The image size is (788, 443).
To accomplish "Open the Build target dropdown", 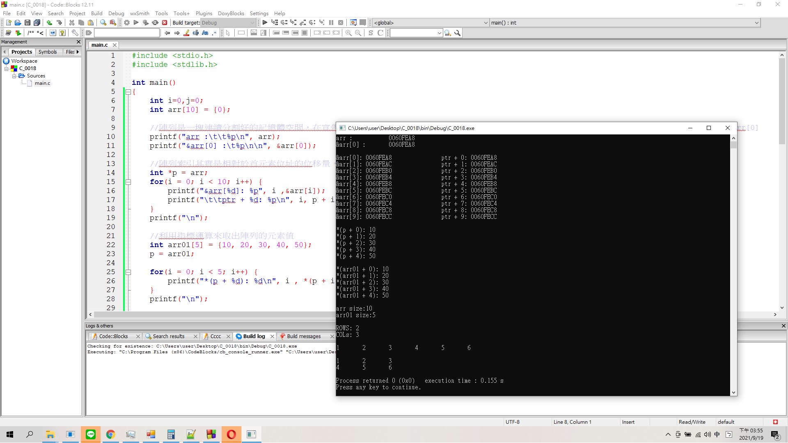I will (228, 23).
